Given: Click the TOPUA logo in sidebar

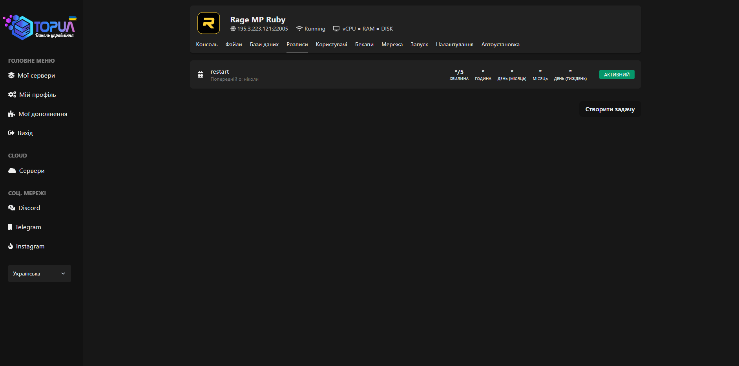Looking at the screenshot, I should 40,27.
